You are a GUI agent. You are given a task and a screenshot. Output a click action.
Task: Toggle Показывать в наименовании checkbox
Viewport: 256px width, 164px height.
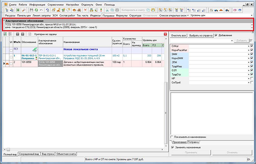[172, 137]
